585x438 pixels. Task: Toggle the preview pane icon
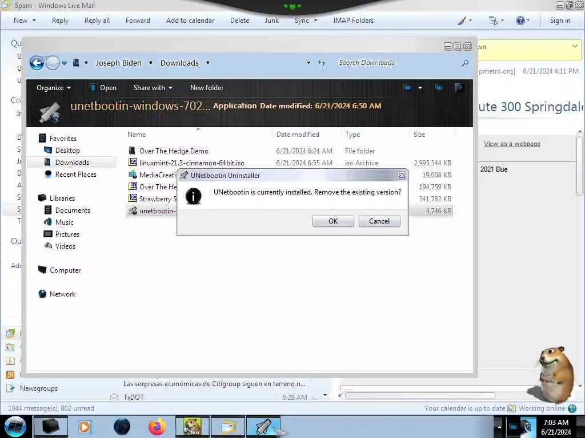(x=439, y=87)
